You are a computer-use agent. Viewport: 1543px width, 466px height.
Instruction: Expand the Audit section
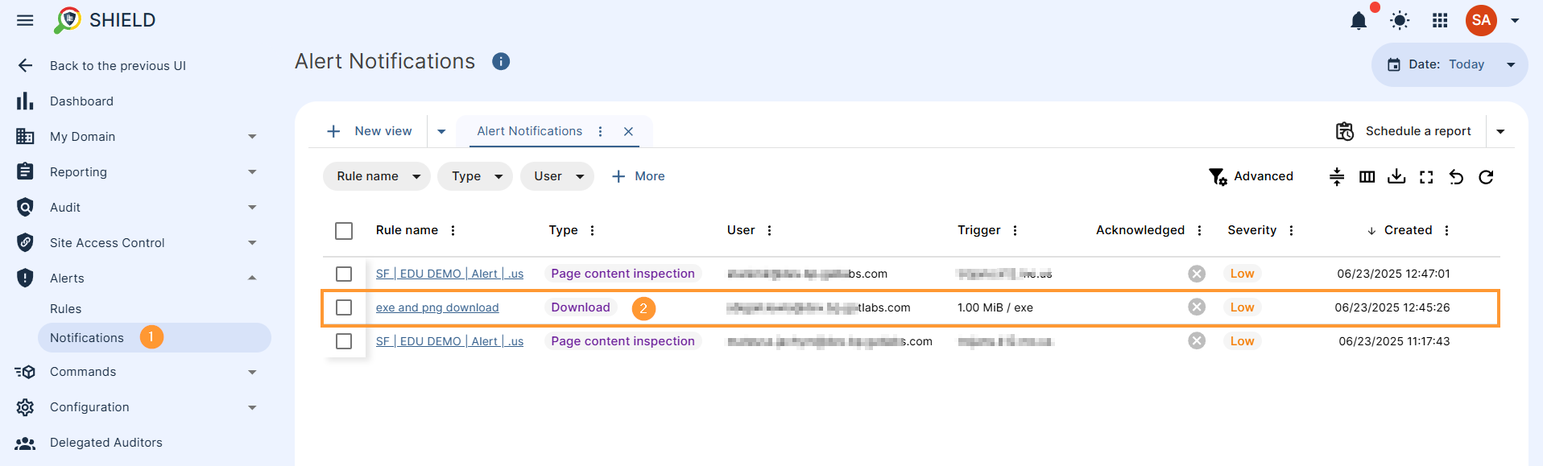click(137, 208)
